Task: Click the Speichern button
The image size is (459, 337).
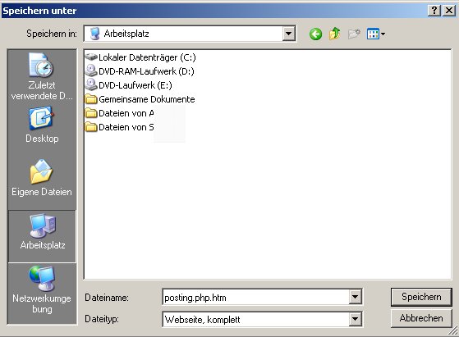Action: 421,297
